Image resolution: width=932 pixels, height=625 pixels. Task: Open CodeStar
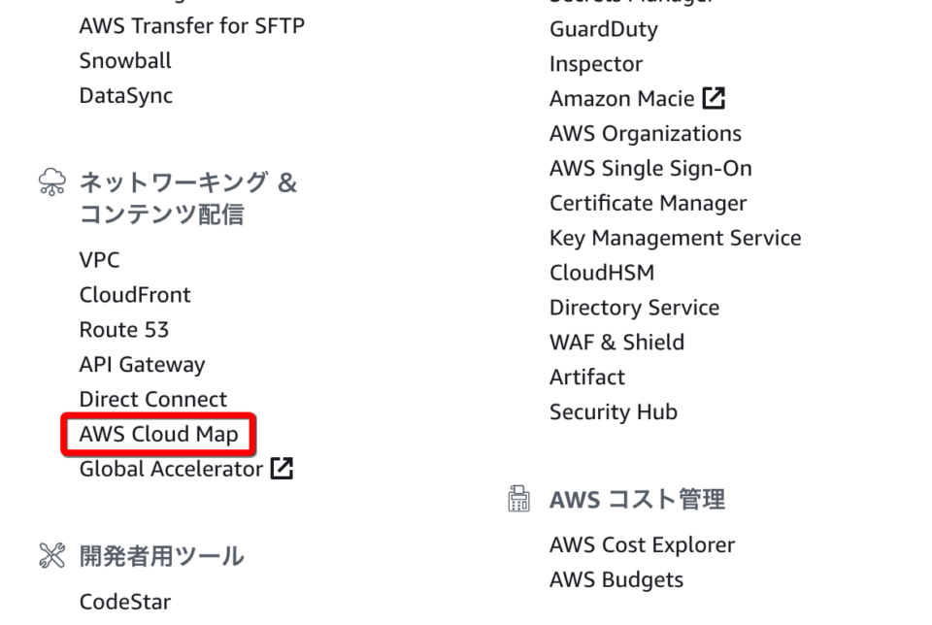tap(124, 601)
